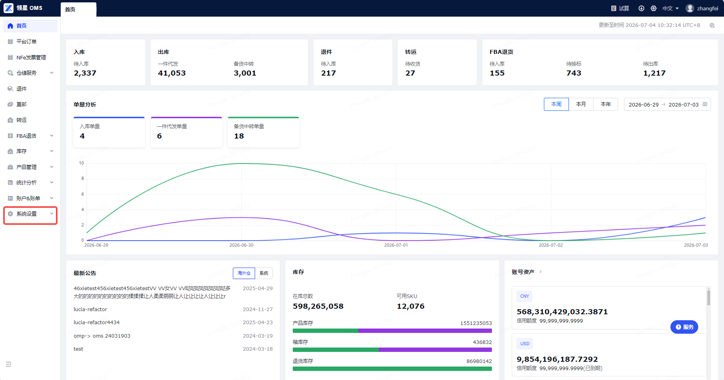Select the 一件代发单量 chart card
724x380 pixels.
(186, 132)
